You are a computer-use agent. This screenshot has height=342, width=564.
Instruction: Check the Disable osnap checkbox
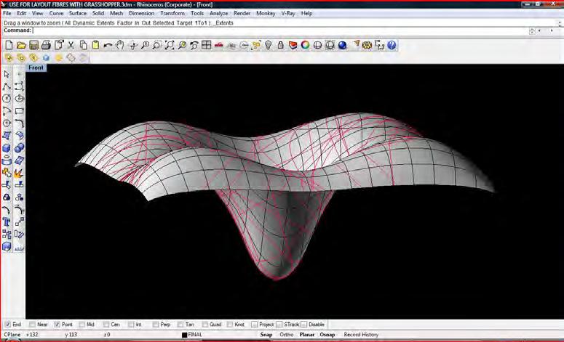(303, 325)
